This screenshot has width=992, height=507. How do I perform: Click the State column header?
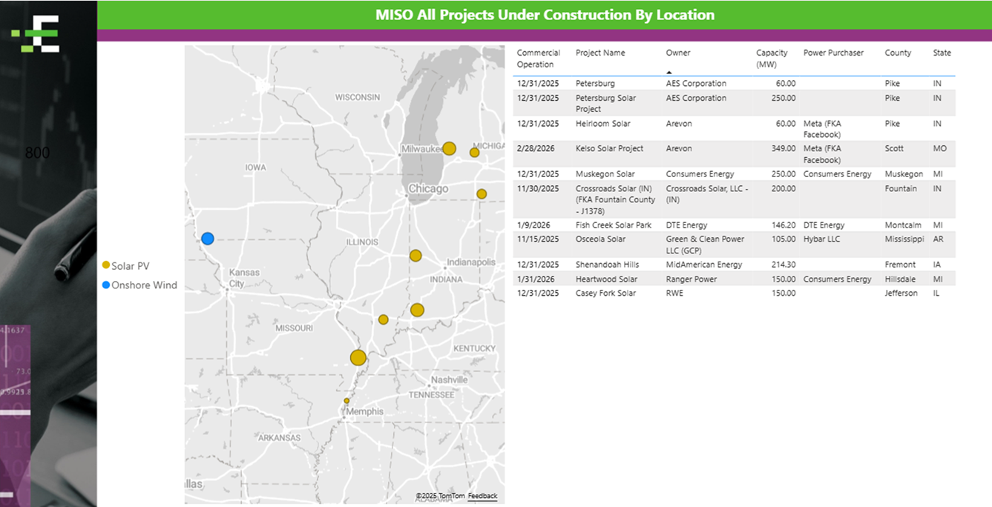click(x=942, y=53)
